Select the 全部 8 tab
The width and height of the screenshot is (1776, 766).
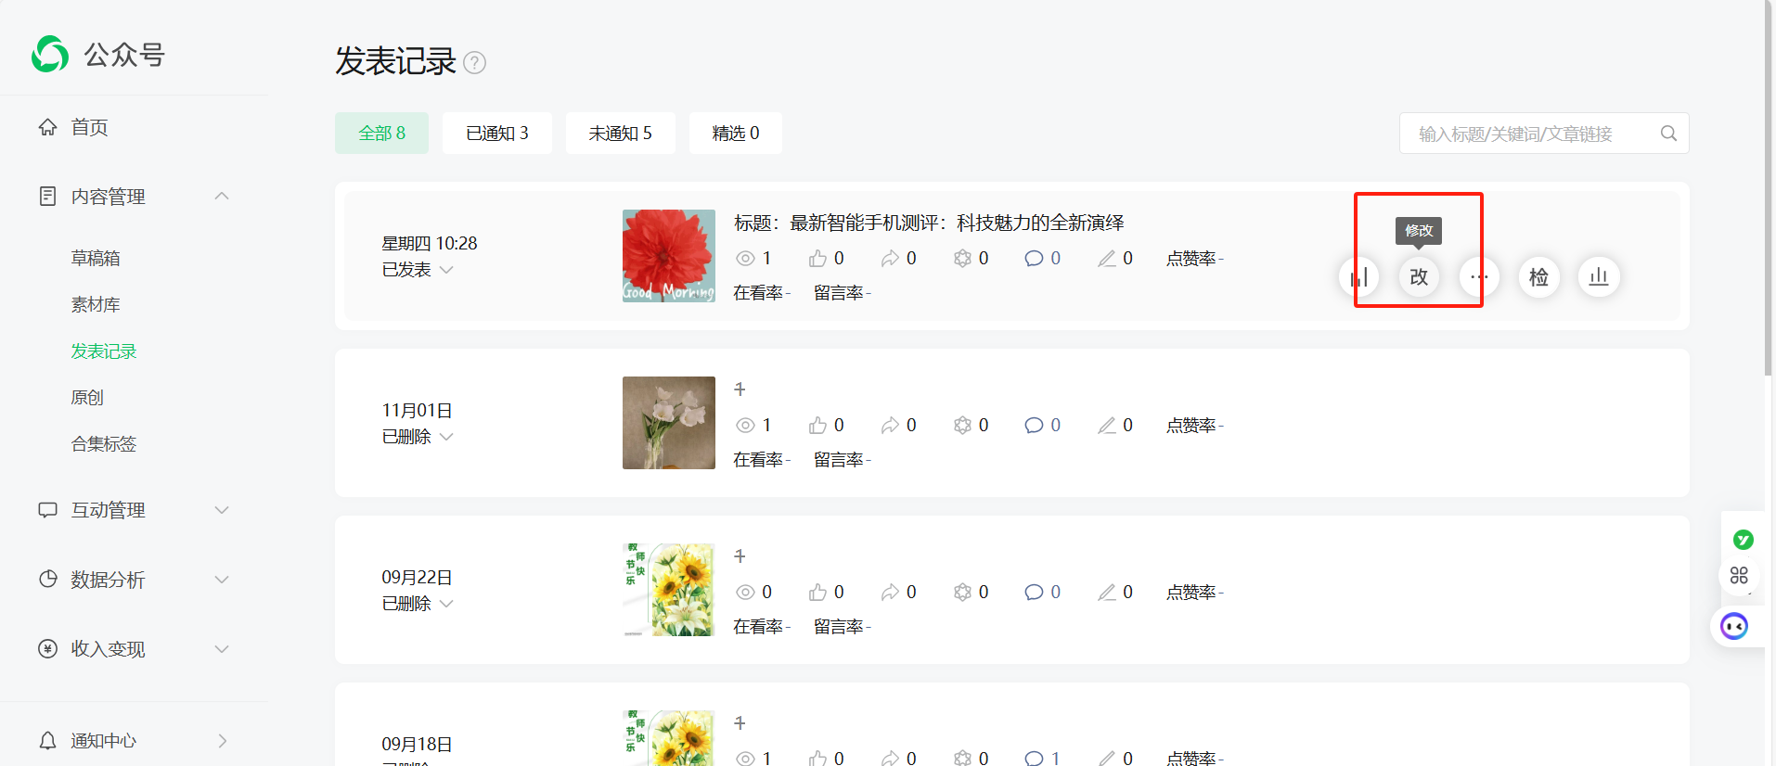point(382,134)
